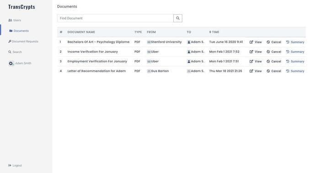
Task: Log out using the Logout link
Action: click(x=15, y=166)
